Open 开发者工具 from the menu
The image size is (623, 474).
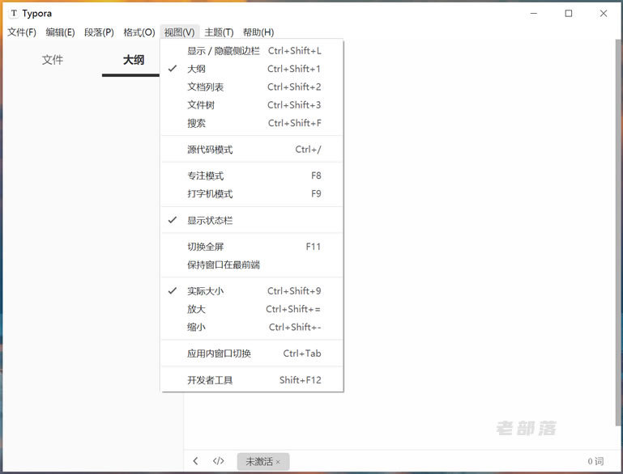(x=252, y=380)
